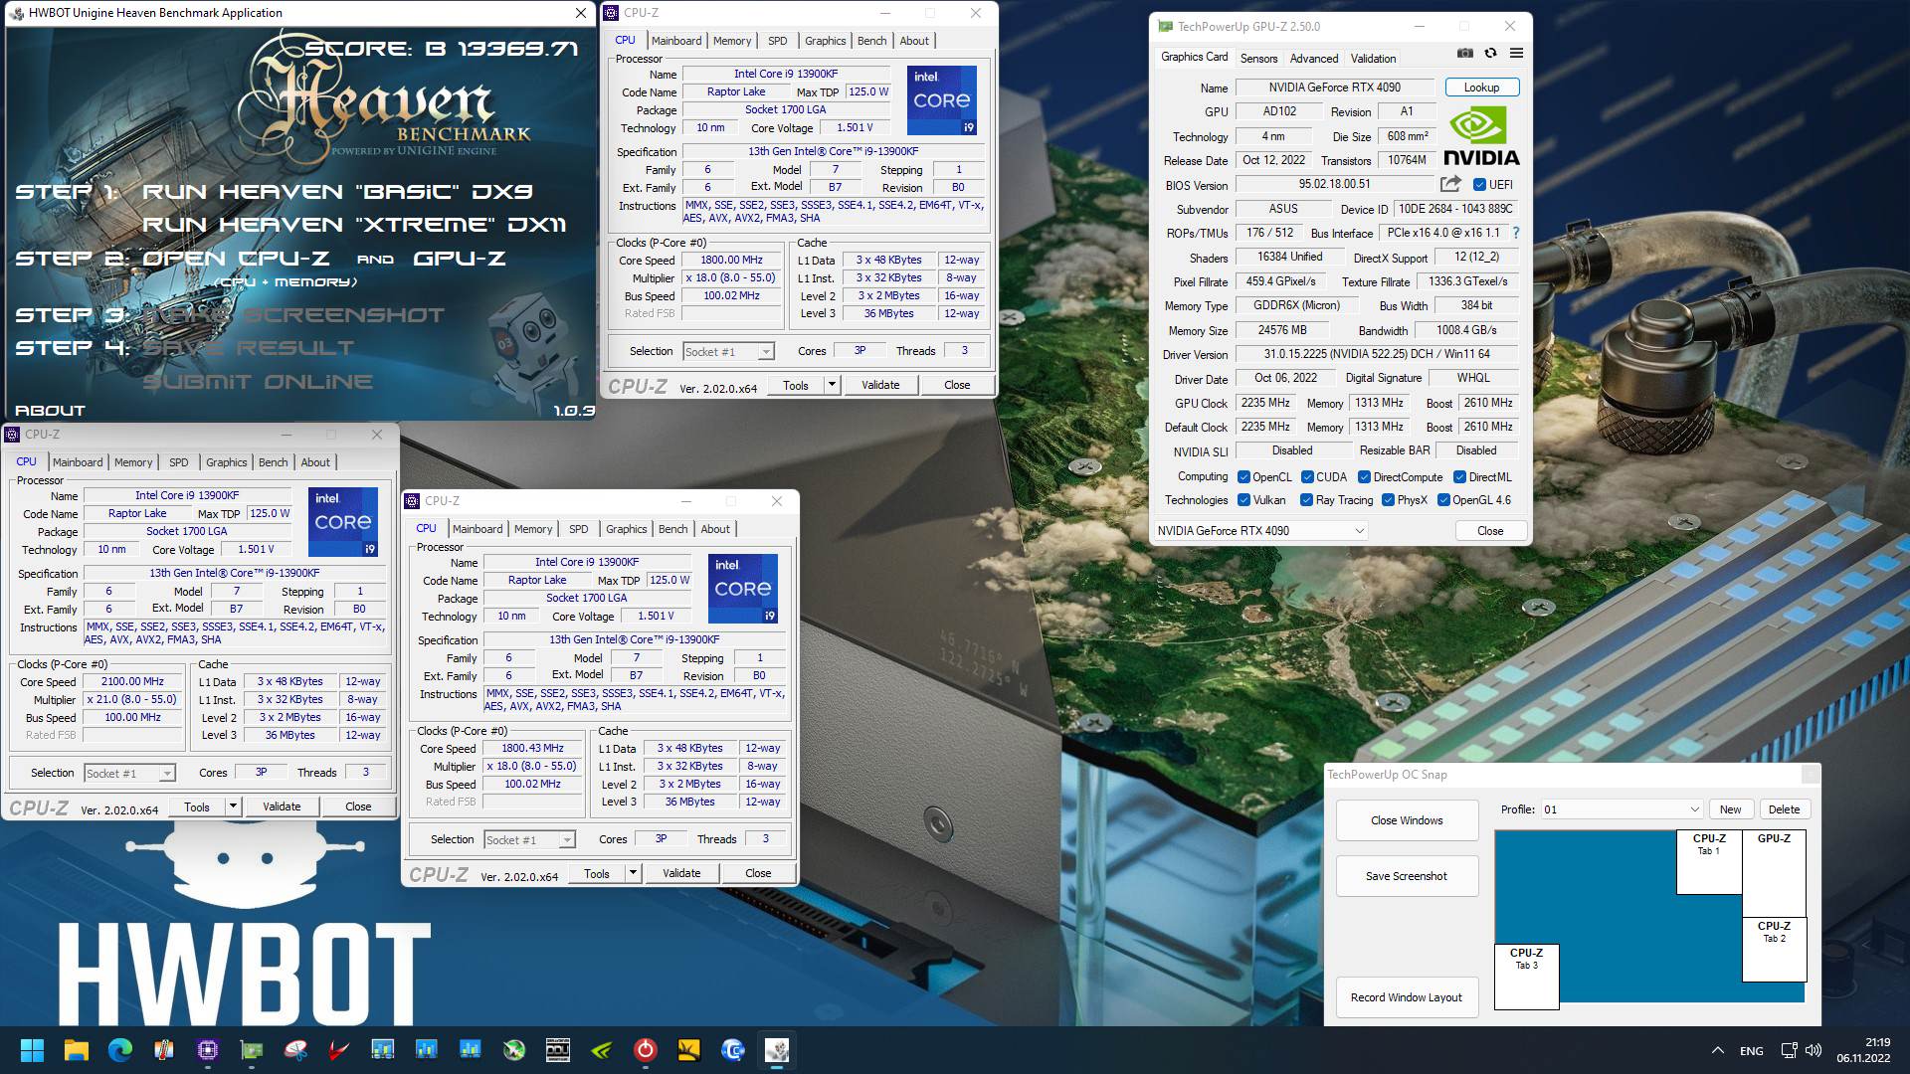Toggle the OpenCL checkbox
This screenshot has height=1074, width=1910.
coord(1243,477)
